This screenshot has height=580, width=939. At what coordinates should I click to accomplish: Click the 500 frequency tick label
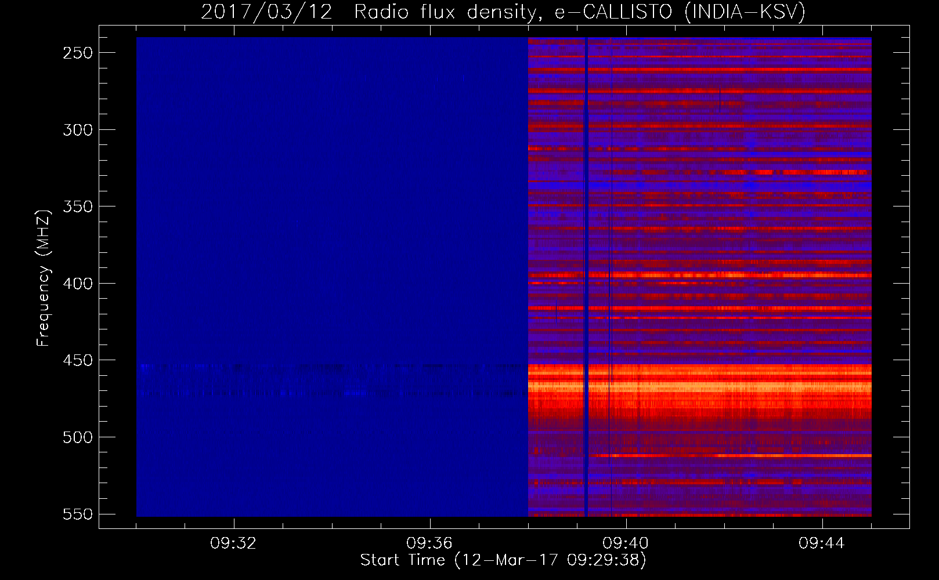(78, 438)
